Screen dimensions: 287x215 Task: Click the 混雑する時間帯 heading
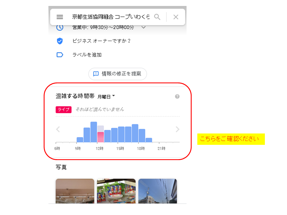pos(75,96)
